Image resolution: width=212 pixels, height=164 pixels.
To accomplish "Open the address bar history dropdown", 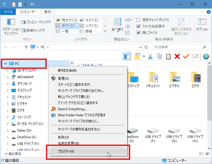I will coord(140,47).
